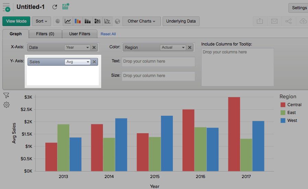Open the Avg aggregation dropdown for Sales
The image size is (308, 189).
(x=78, y=62)
